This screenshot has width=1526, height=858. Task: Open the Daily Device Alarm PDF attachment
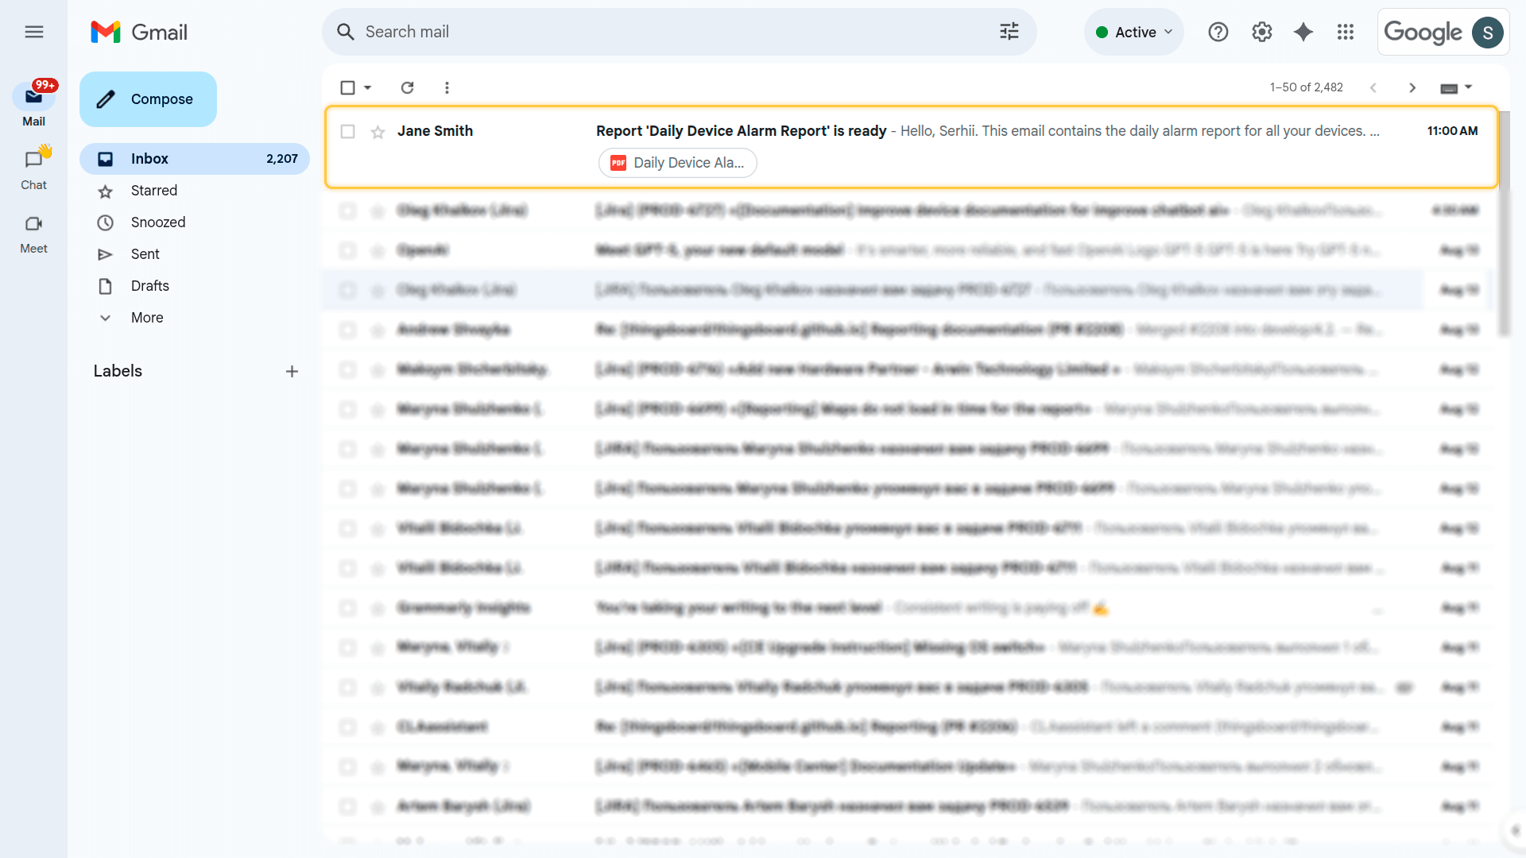click(x=677, y=163)
